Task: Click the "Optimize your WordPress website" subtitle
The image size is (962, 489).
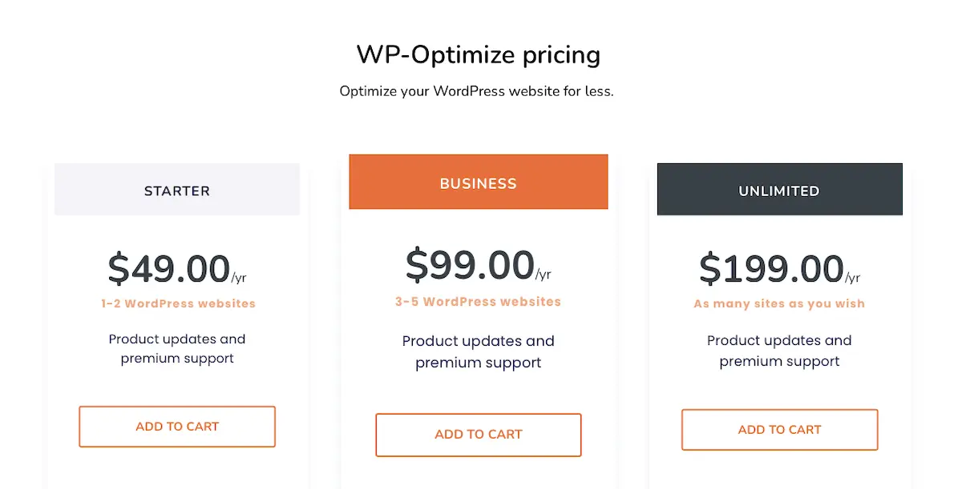Action: tap(476, 91)
